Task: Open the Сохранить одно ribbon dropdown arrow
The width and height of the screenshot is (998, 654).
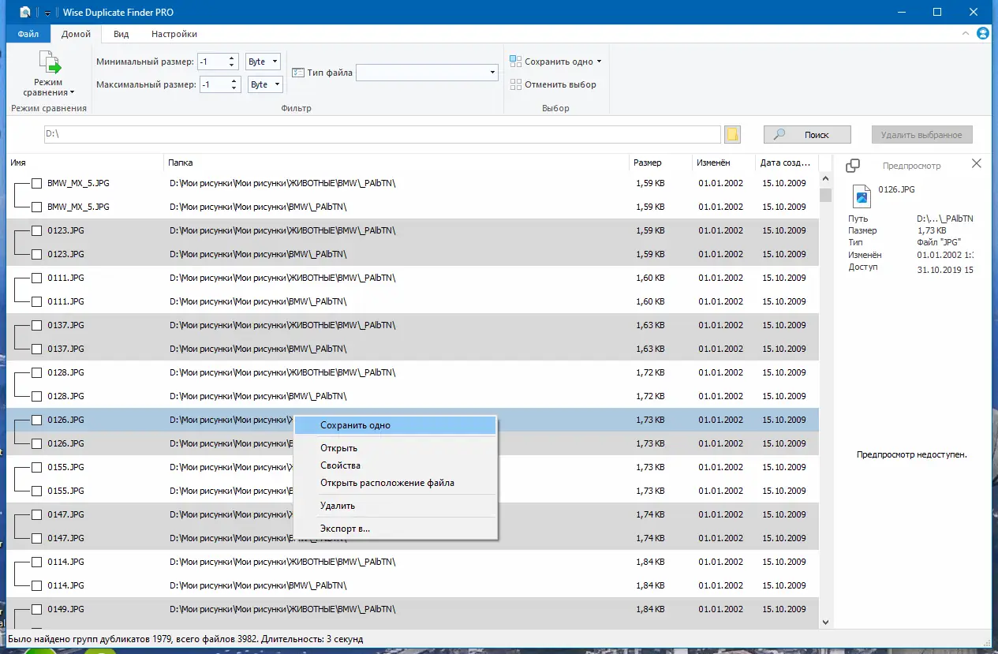Action: coord(600,62)
